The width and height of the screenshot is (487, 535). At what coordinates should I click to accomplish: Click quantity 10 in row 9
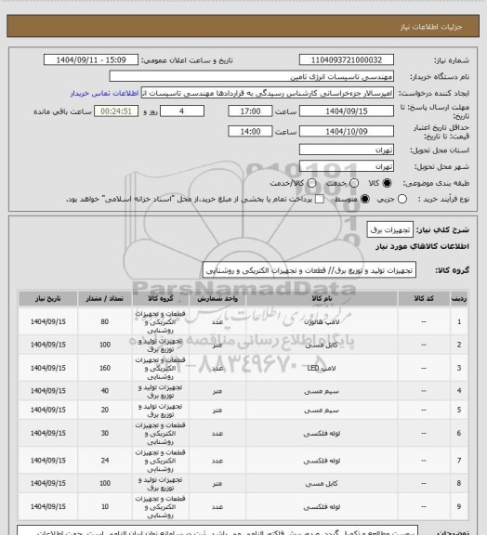[x=104, y=507]
